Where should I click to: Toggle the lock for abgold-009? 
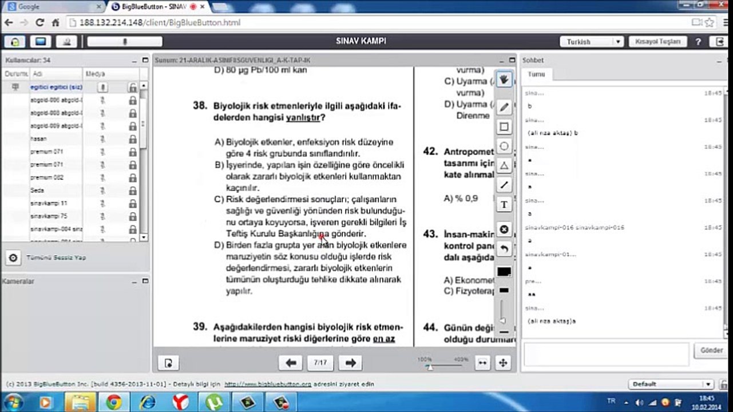pyautogui.click(x=133, y=126)
